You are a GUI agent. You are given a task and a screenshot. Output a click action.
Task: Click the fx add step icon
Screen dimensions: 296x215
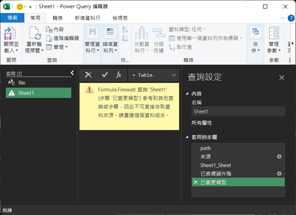click(119, 75)
